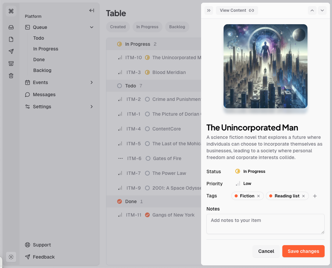Click the Save changes button

coord(303,251)
